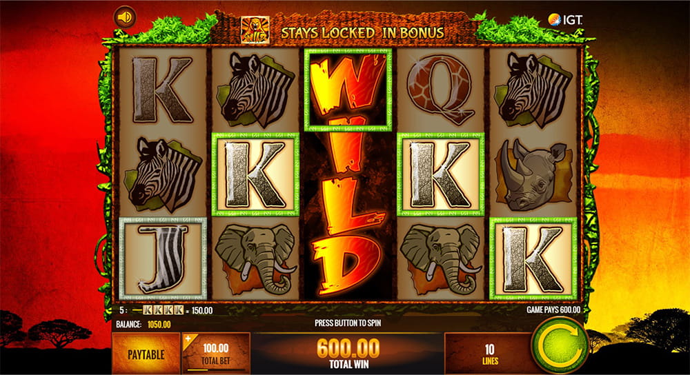
Task: Click the 600.00 Total Win display
Action: 348,354
